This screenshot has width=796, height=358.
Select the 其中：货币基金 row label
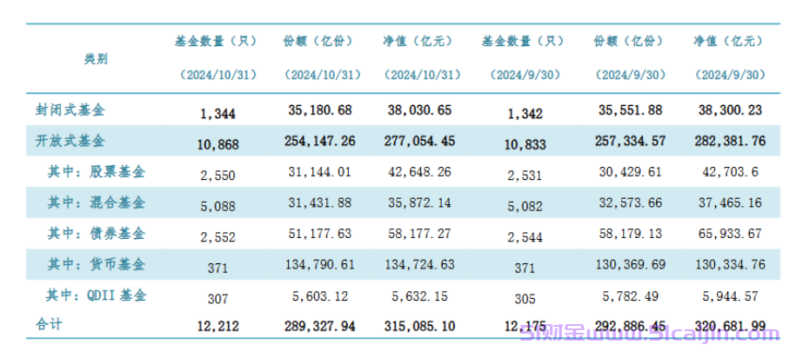click(x=97, y=264)
